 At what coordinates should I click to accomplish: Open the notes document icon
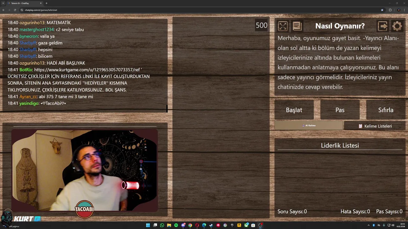(297, 26)
